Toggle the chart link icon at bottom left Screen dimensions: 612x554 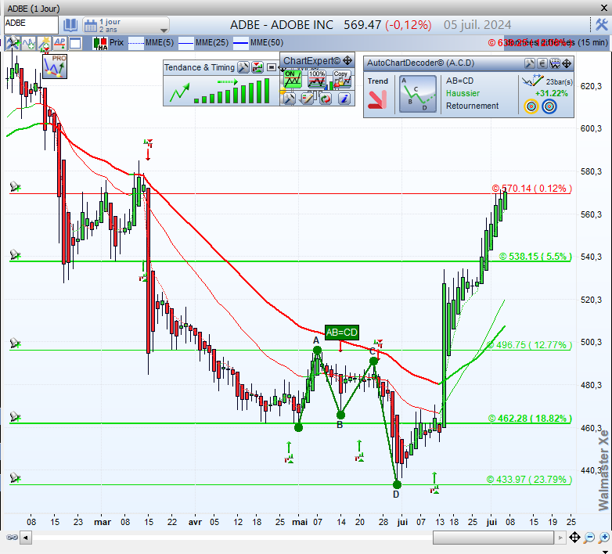point(12,538)
